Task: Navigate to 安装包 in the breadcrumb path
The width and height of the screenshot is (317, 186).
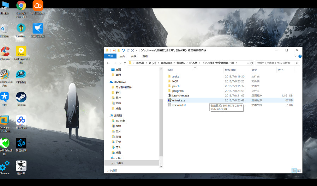Action: pos(180,63)
